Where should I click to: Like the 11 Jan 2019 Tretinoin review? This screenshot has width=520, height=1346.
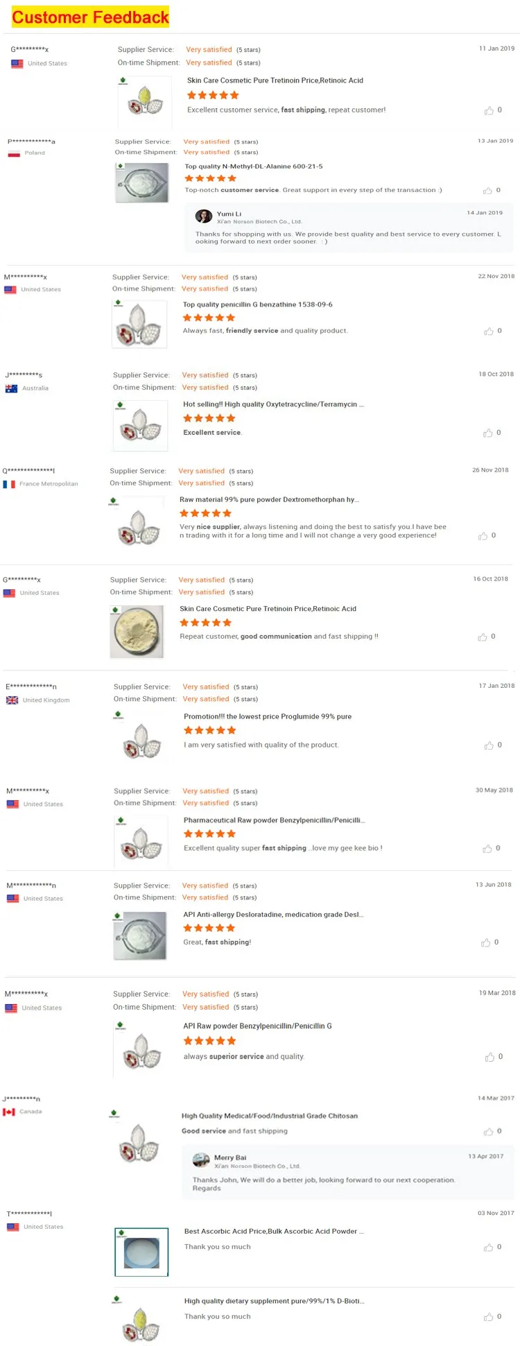[489, 110]
